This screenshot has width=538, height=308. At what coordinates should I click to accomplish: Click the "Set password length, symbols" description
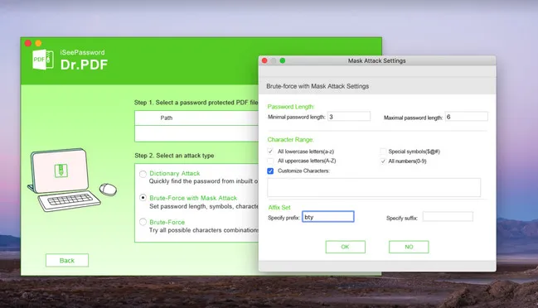(x=204, y=206)
